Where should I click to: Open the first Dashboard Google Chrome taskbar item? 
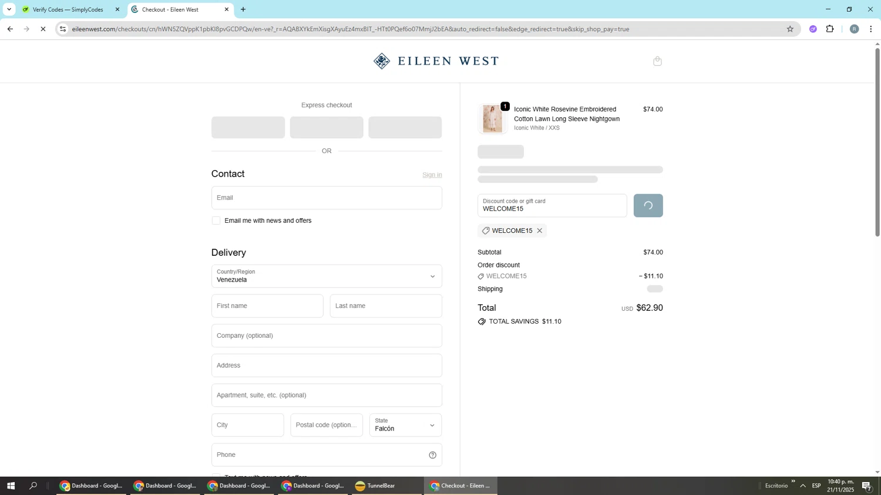click(x=91, y=486)
